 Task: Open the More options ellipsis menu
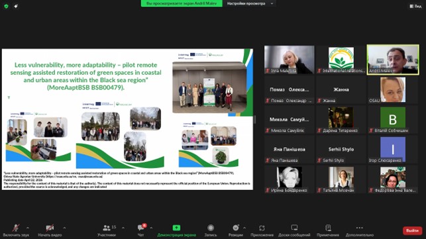coord(360,228)
